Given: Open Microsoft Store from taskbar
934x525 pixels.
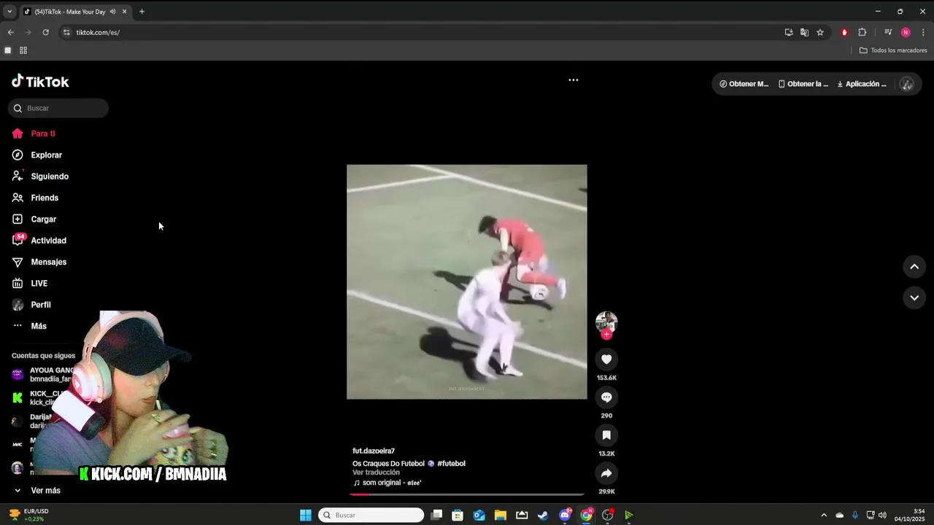Looking at the screenshot, I should tap(458, 515).
